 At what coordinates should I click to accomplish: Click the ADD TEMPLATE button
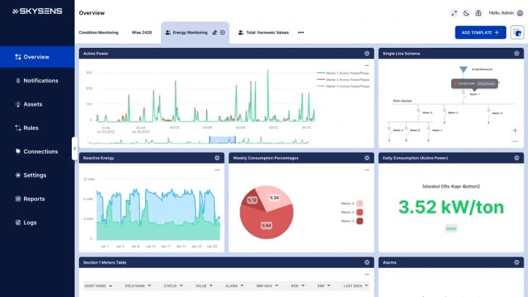click(480, 33)
